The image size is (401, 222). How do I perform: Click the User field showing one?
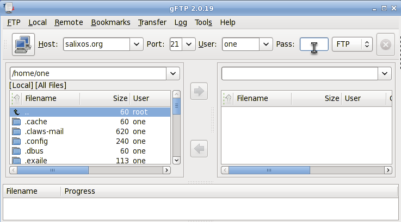pyautogui.click(x=240, y=45)
